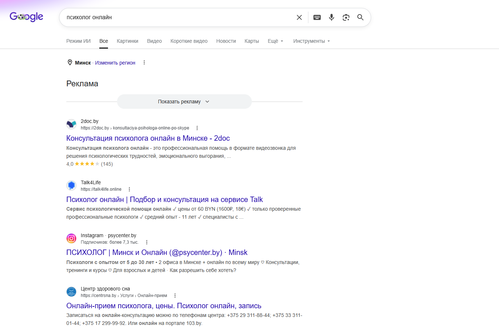Open three-dot menu for Instagram psycenter.by result
The image size is (499, 330).
click(x=147, y=242)
